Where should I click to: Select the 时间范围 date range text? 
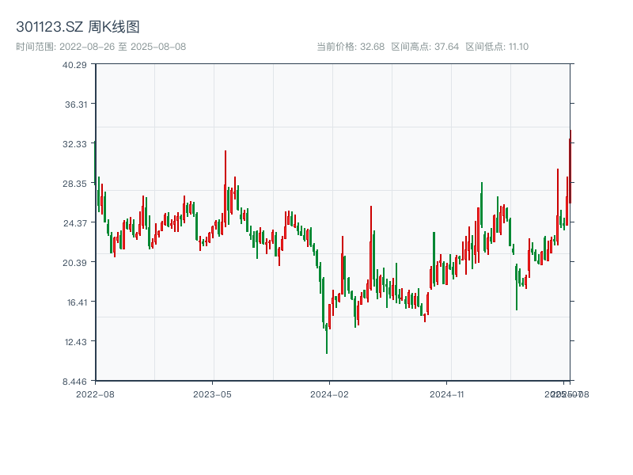(x=100, y=47)
